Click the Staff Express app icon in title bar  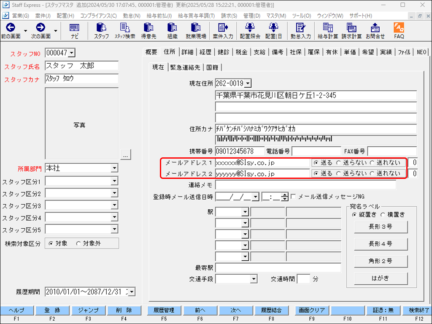[x=5, y=5]
